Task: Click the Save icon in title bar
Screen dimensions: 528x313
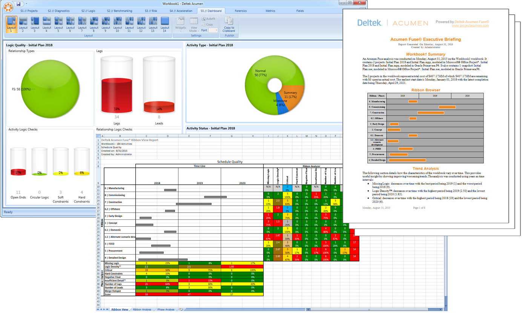Action: point(18,4)
